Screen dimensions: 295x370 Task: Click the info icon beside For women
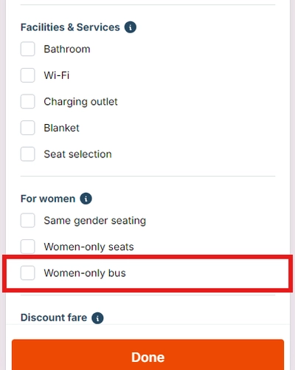(x=86, y=199)
